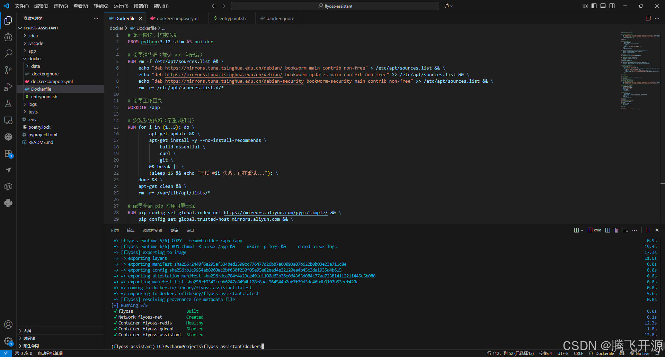Screen dimensions: 665x357
Task: Switch to 问题 panel tab
Action: pyautogui.click(x=115, y=230)
